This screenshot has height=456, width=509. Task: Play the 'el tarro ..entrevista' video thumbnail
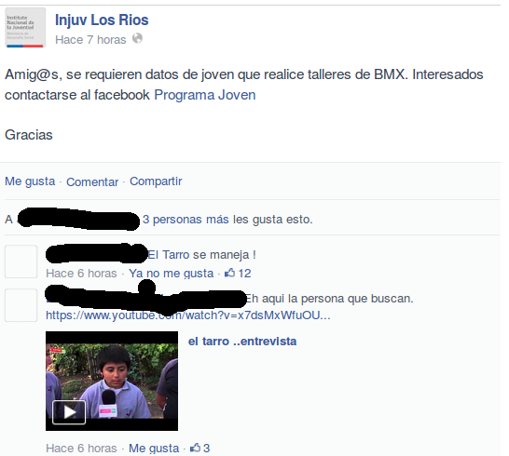[112, 382]
